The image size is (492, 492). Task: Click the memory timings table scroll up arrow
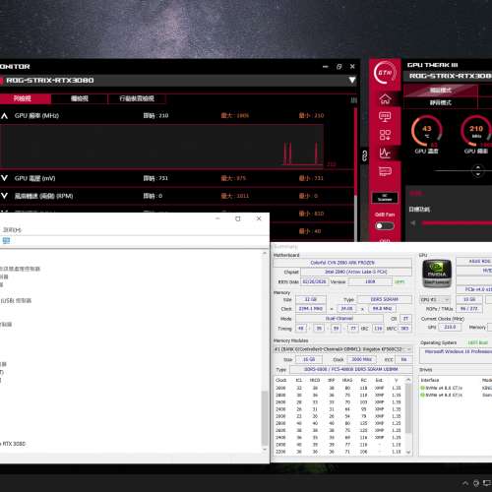(408, 380)
